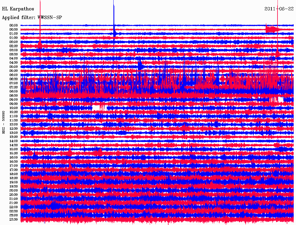Select the 06:30 time label
The height and width of the screenshot is (225, 296).
[14, 79]
